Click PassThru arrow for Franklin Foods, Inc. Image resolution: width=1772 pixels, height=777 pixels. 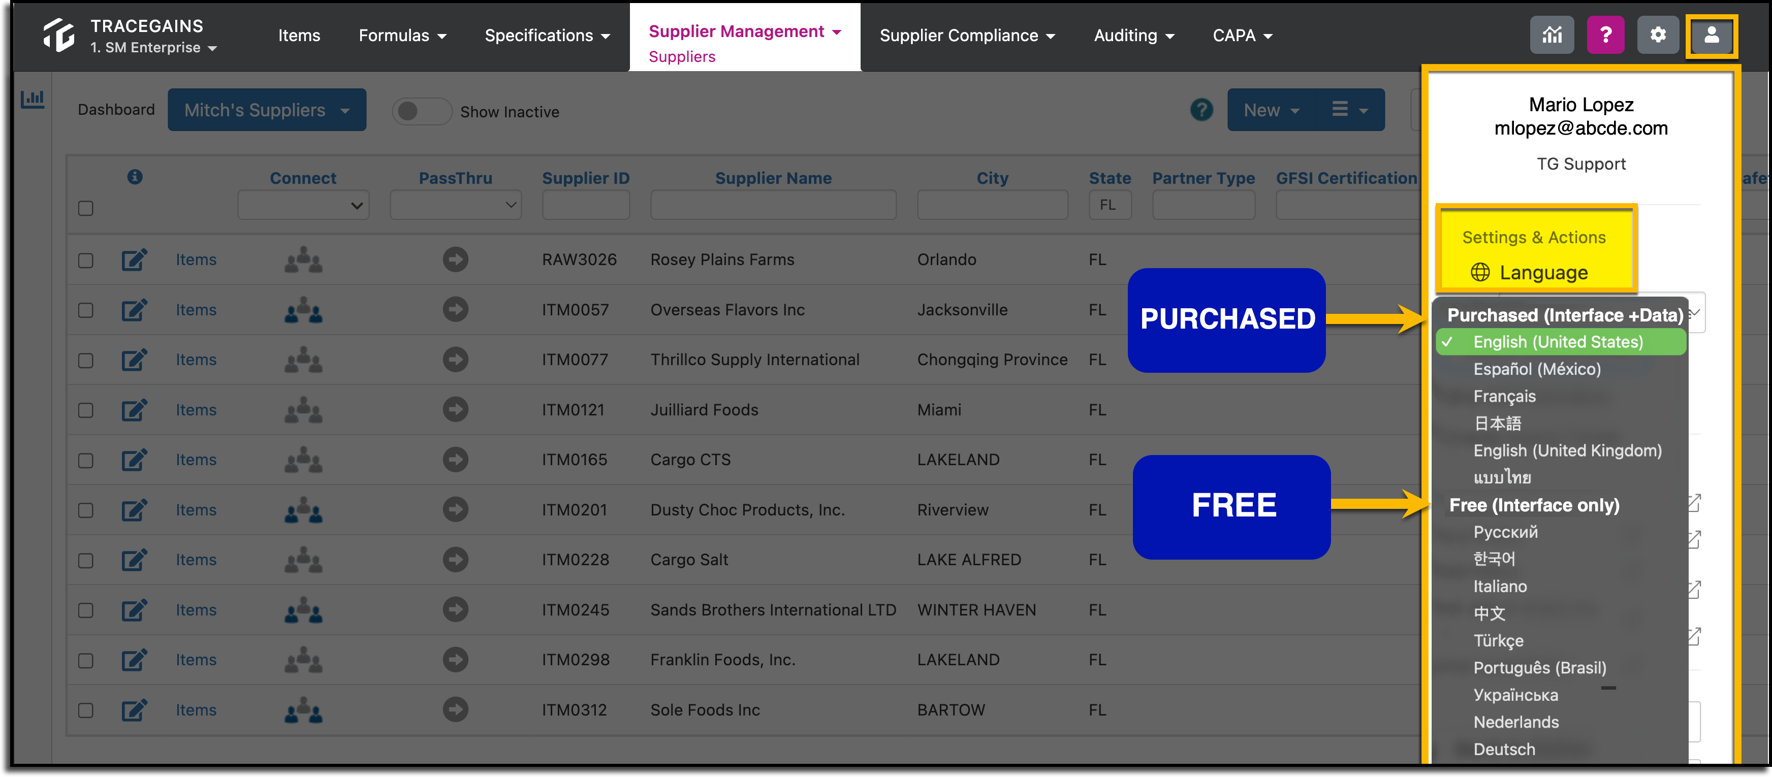click(455, 659)
